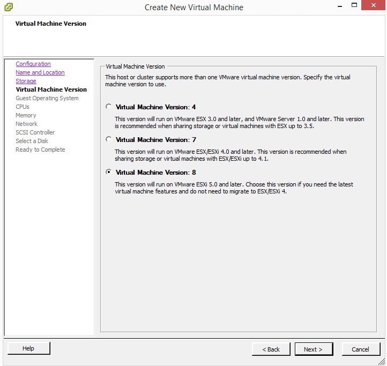The image size is (387, 366).
Task: Click the Create New Virtual Machine title text
Action: coord(193,8)
